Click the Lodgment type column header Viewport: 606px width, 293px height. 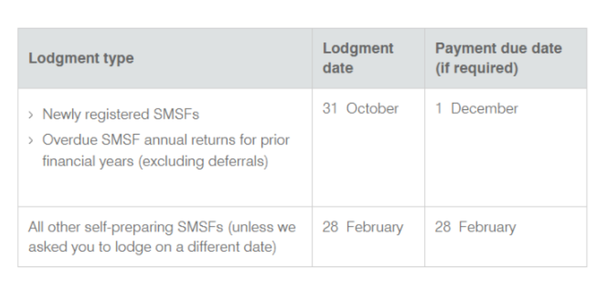81,58
